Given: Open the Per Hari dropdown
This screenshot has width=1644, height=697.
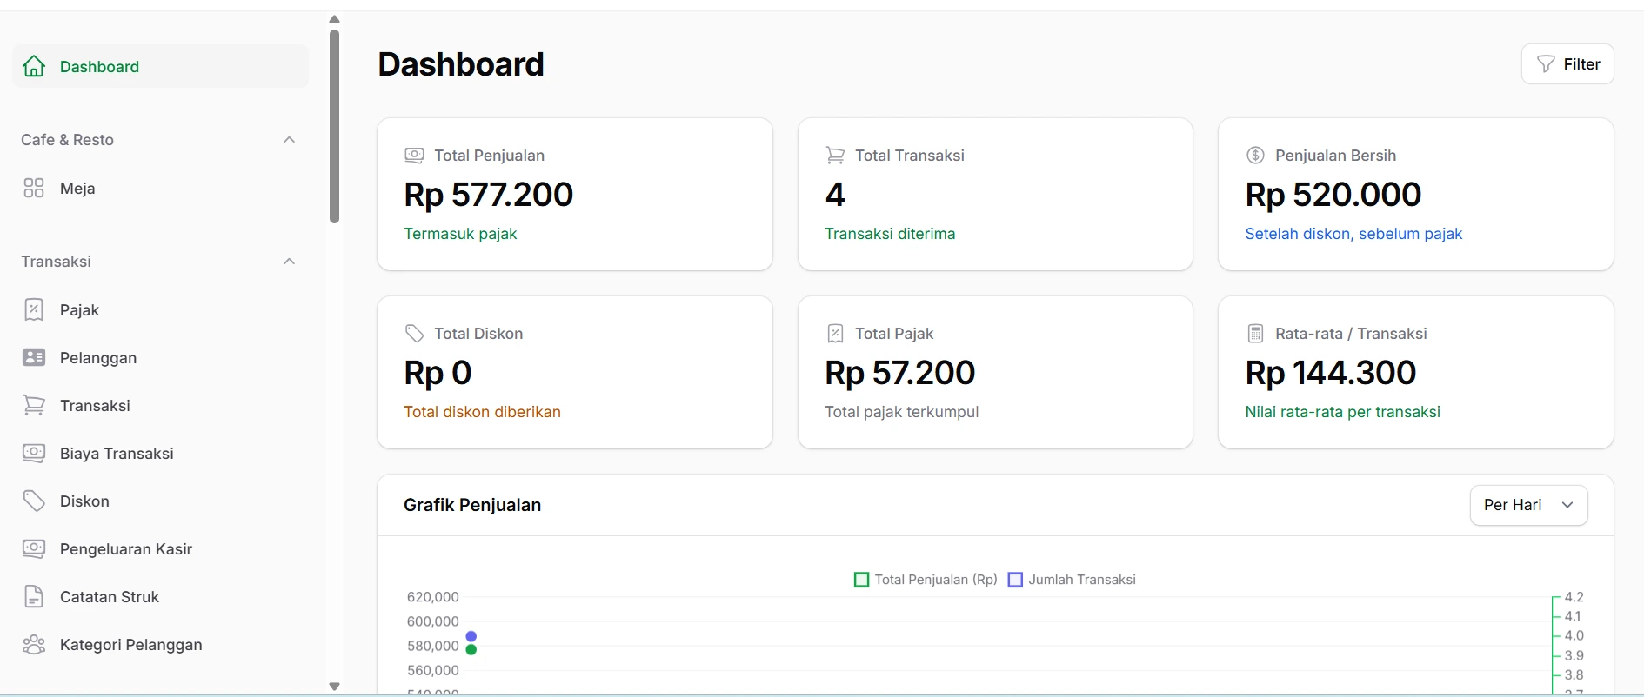Looking at the screenshot, I should pyautogui.click(x=1528, y=505).
